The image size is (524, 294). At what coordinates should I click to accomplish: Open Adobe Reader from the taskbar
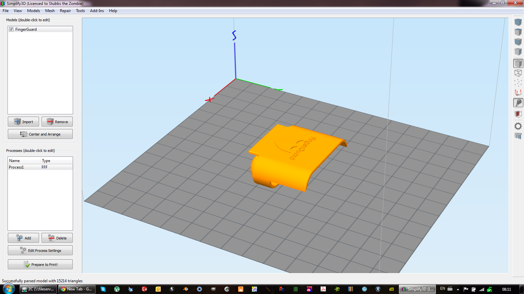point(323,289)
